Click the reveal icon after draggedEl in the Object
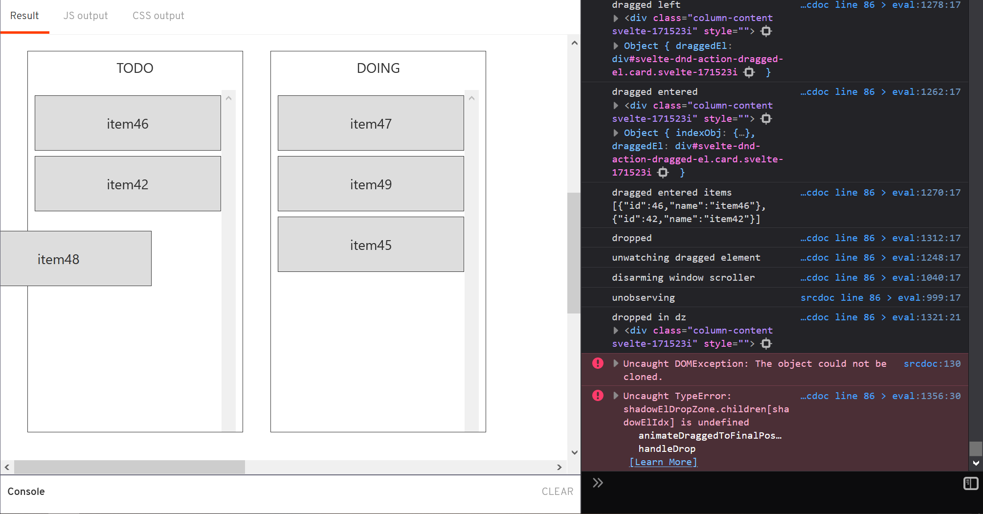983x514 pixels. pyautogui.click(x=663, y=172)
